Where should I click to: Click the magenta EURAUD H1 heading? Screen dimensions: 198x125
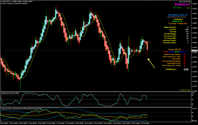coord(182,4)
